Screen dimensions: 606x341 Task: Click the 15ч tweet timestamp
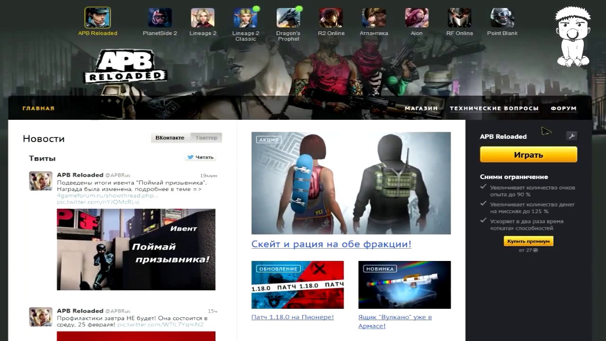coord(213,311)
